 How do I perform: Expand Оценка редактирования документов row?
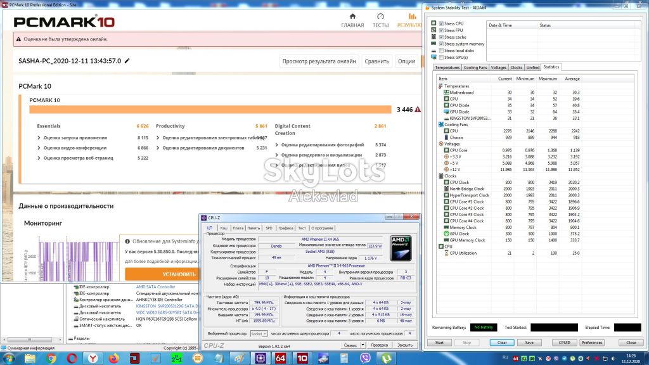click(x=158, y=148)
